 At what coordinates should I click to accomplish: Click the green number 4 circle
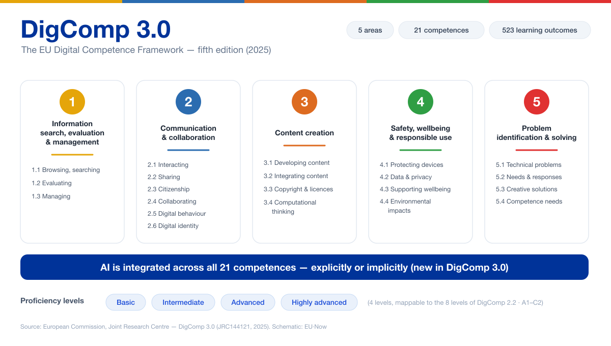click(x=421, y=102)
